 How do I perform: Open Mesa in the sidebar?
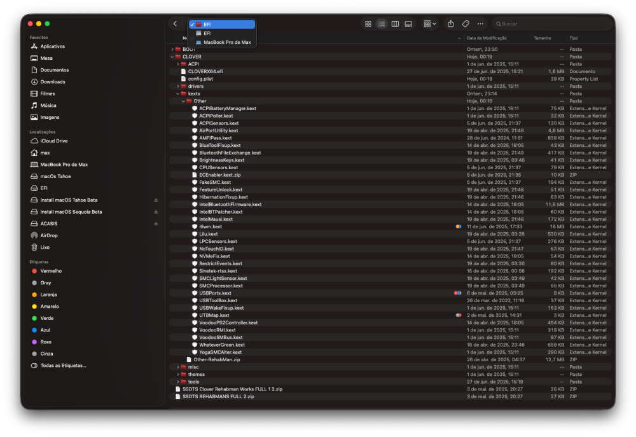46,59
